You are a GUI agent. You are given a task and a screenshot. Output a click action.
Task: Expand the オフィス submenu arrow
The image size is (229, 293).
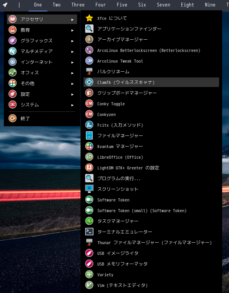[73, 73]
